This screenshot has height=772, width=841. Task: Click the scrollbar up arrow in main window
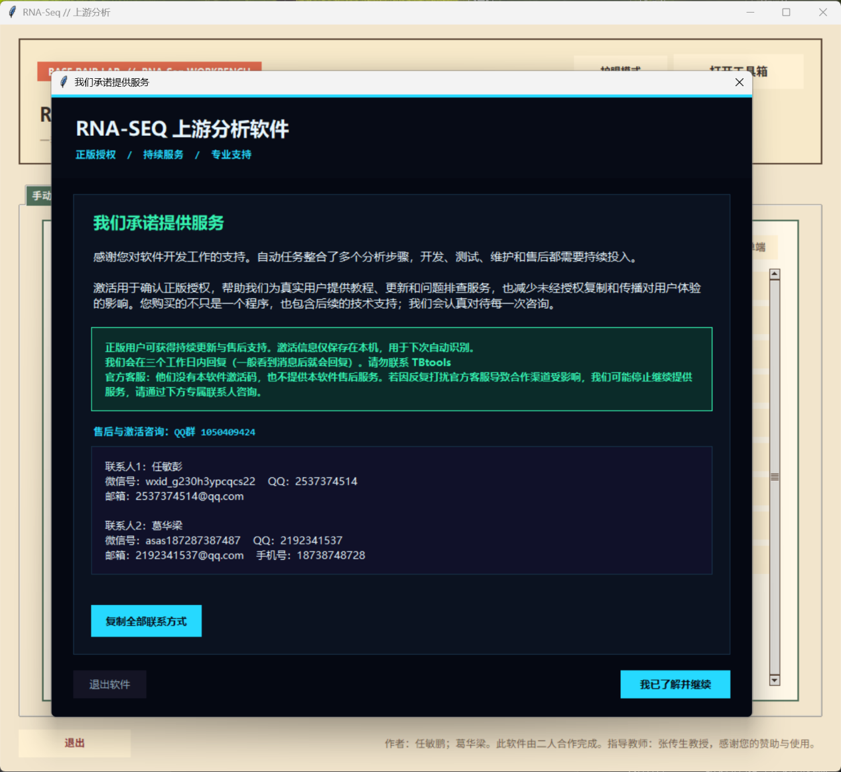click(775, 274)
